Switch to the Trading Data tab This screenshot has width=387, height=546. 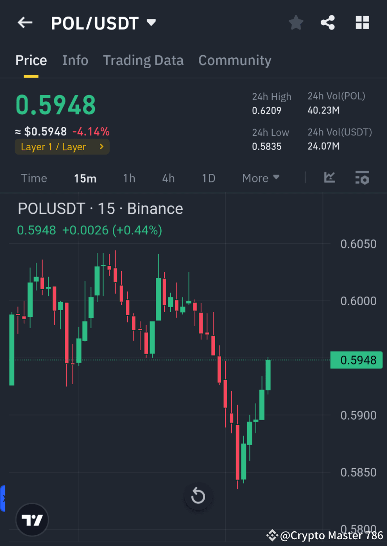143,60
